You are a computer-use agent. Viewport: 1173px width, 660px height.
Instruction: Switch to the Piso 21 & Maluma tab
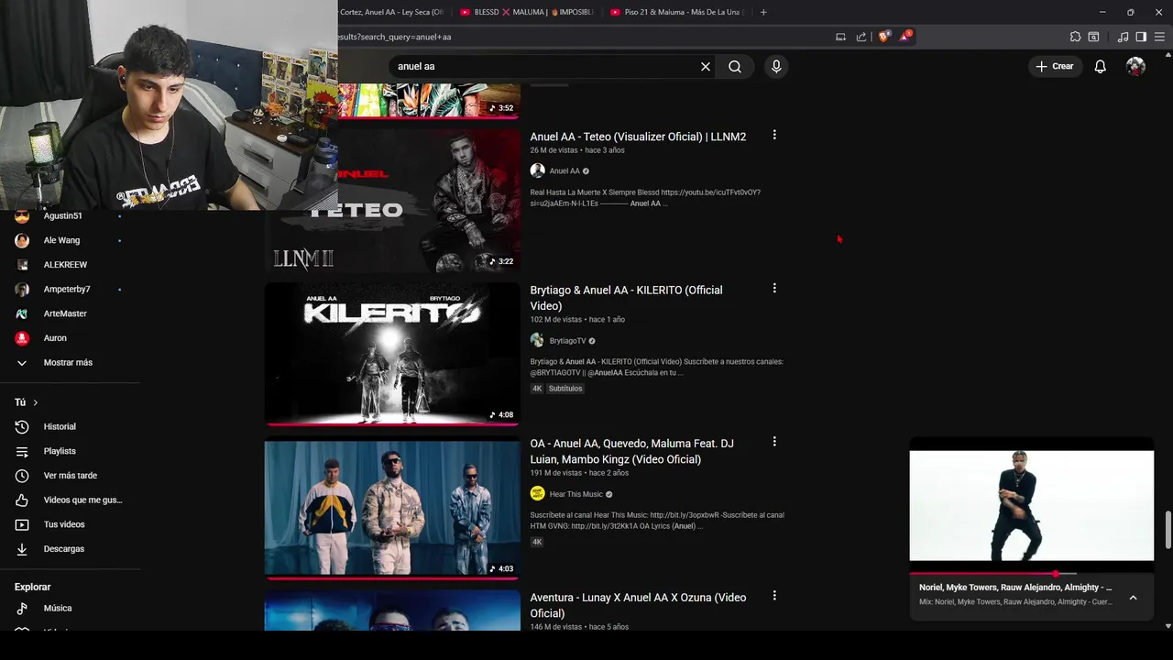[x=676, y=12]
